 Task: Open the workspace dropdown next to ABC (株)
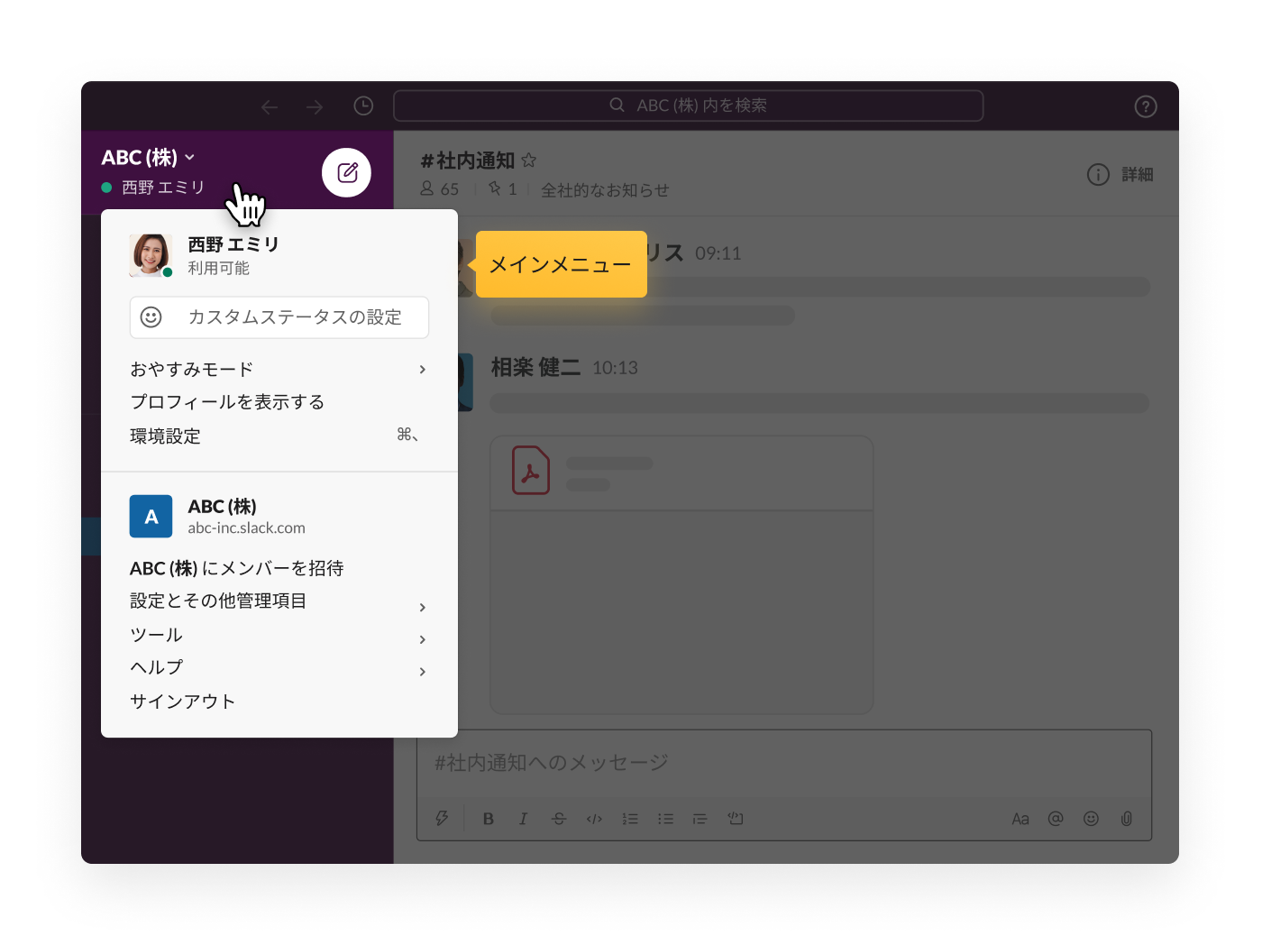pos(189,157)
